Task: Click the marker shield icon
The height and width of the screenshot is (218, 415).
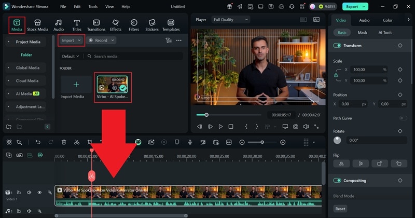Action: (177, 142)
